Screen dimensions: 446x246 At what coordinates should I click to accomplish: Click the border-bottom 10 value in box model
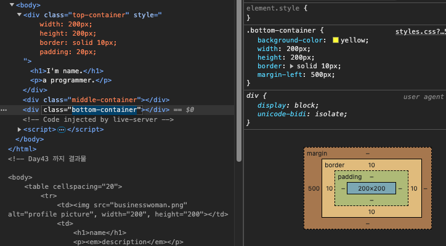coord(371,212)
